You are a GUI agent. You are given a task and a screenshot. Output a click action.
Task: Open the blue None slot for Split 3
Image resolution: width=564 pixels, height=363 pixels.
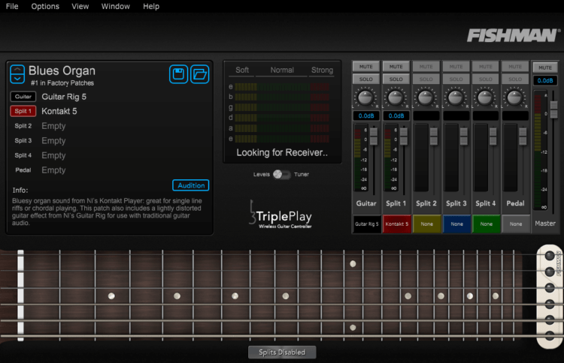[456, 223]
